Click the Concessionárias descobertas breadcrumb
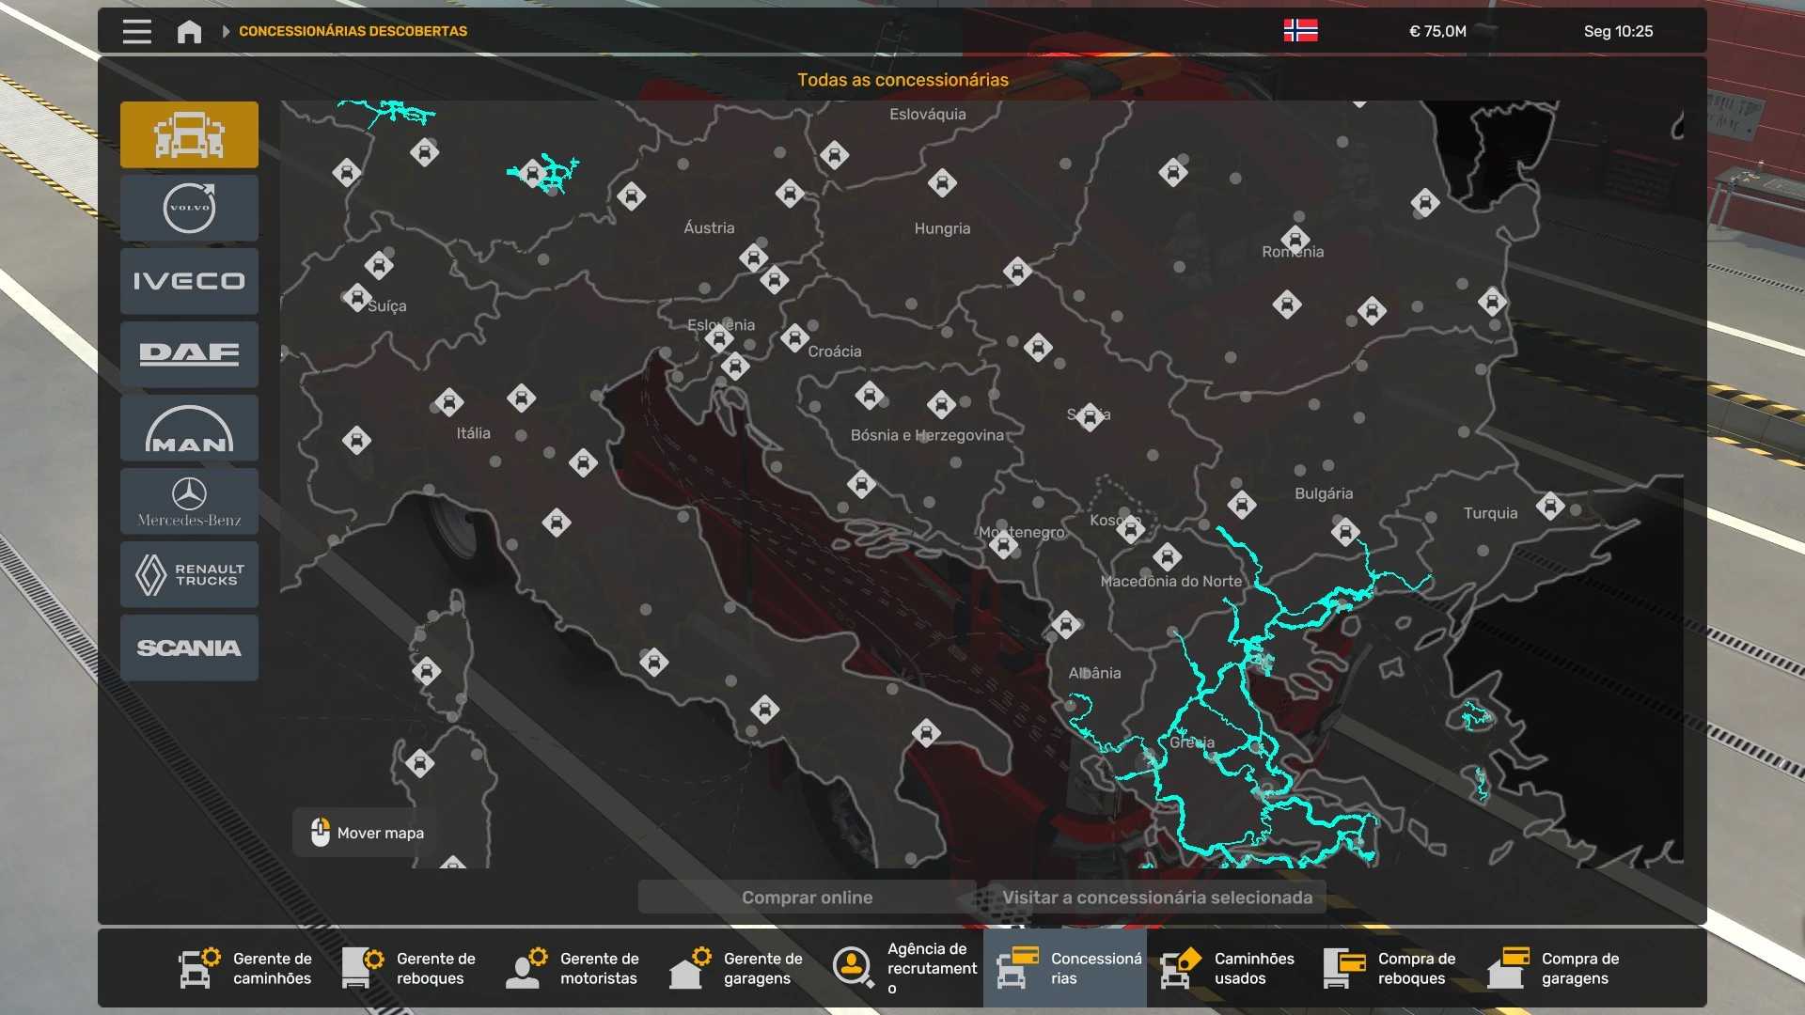 [353, 31]
